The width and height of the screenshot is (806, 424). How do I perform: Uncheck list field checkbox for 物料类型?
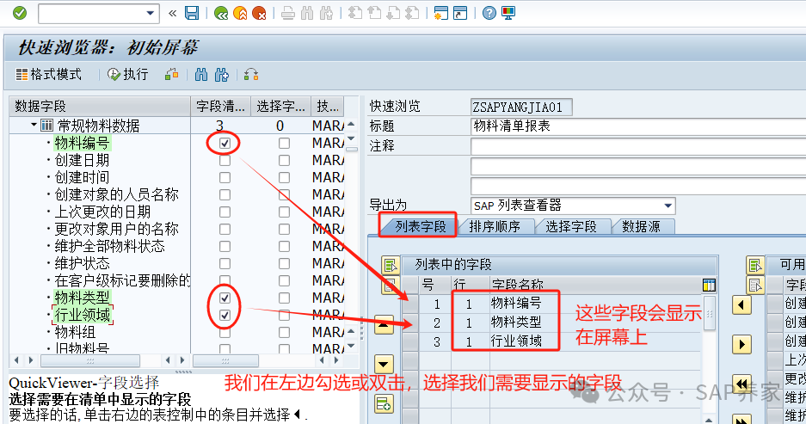click(x=225, y=298)
